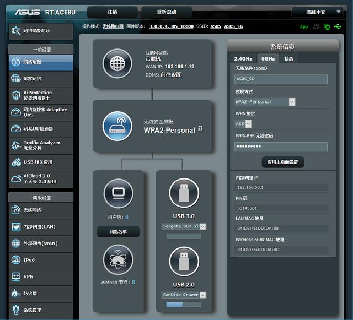Click the guest users status icon
The image size is (353, 320).
tap(316, 26)
